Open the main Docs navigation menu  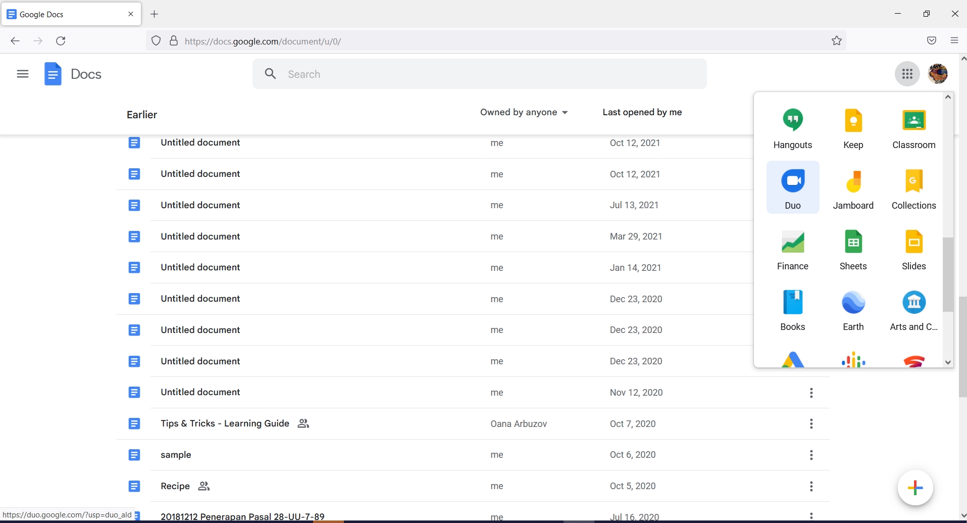(22, 74)
